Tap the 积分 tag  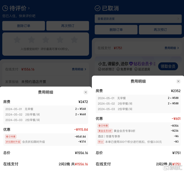[101, 142]
